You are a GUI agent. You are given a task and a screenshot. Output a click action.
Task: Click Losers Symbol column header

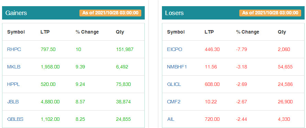click(176, 32)
